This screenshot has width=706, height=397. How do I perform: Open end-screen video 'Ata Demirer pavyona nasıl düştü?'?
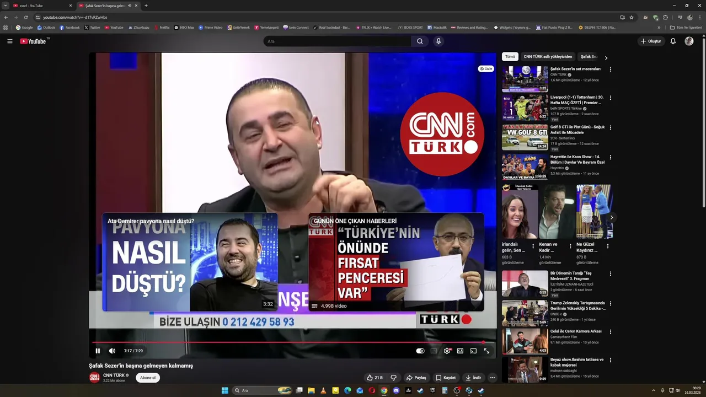point(190,262)
